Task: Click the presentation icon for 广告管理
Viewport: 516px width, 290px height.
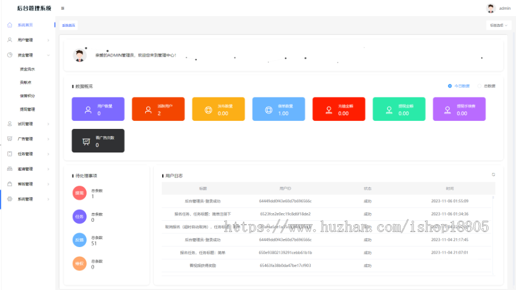Action: [x=10, y=139]
